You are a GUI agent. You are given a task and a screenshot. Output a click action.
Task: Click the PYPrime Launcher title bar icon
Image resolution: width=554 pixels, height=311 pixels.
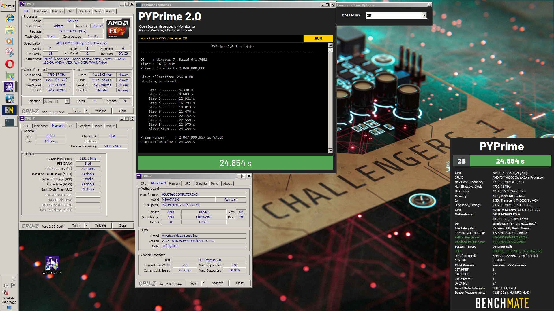(139, 5)
